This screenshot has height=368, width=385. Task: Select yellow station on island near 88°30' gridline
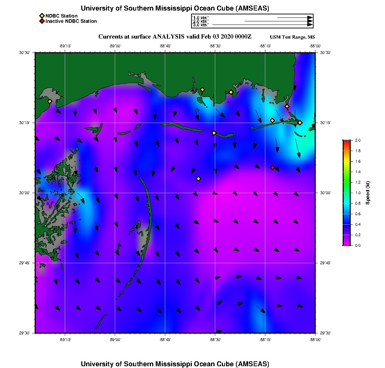[x=214, y=133]
